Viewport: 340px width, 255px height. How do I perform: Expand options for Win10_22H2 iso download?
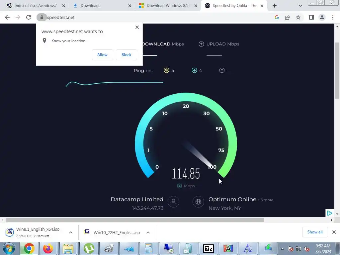point(148,232)
